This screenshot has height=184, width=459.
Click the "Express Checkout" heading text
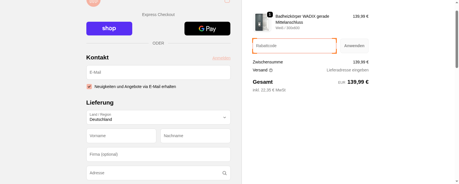coord(158,15)
